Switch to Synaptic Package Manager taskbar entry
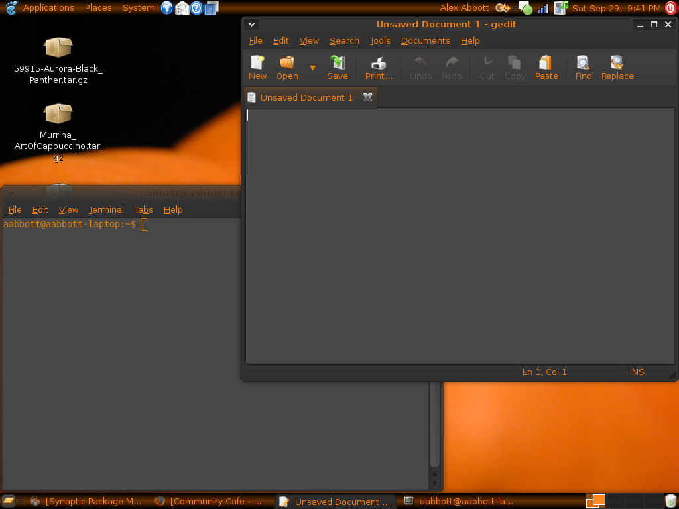 (86, 502)
